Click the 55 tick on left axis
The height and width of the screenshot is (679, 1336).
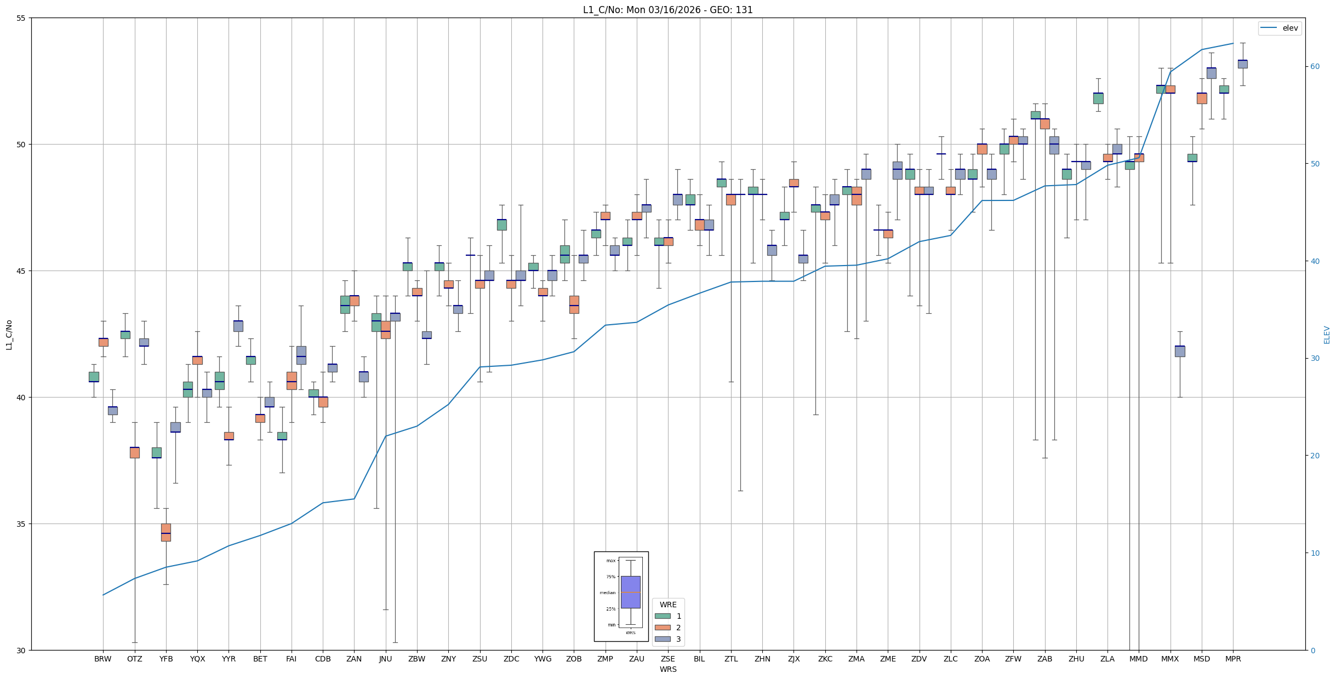(21, 18)
